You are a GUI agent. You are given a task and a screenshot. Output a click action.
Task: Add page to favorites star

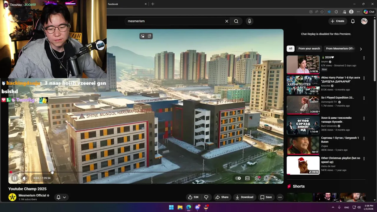coord(322,12)
